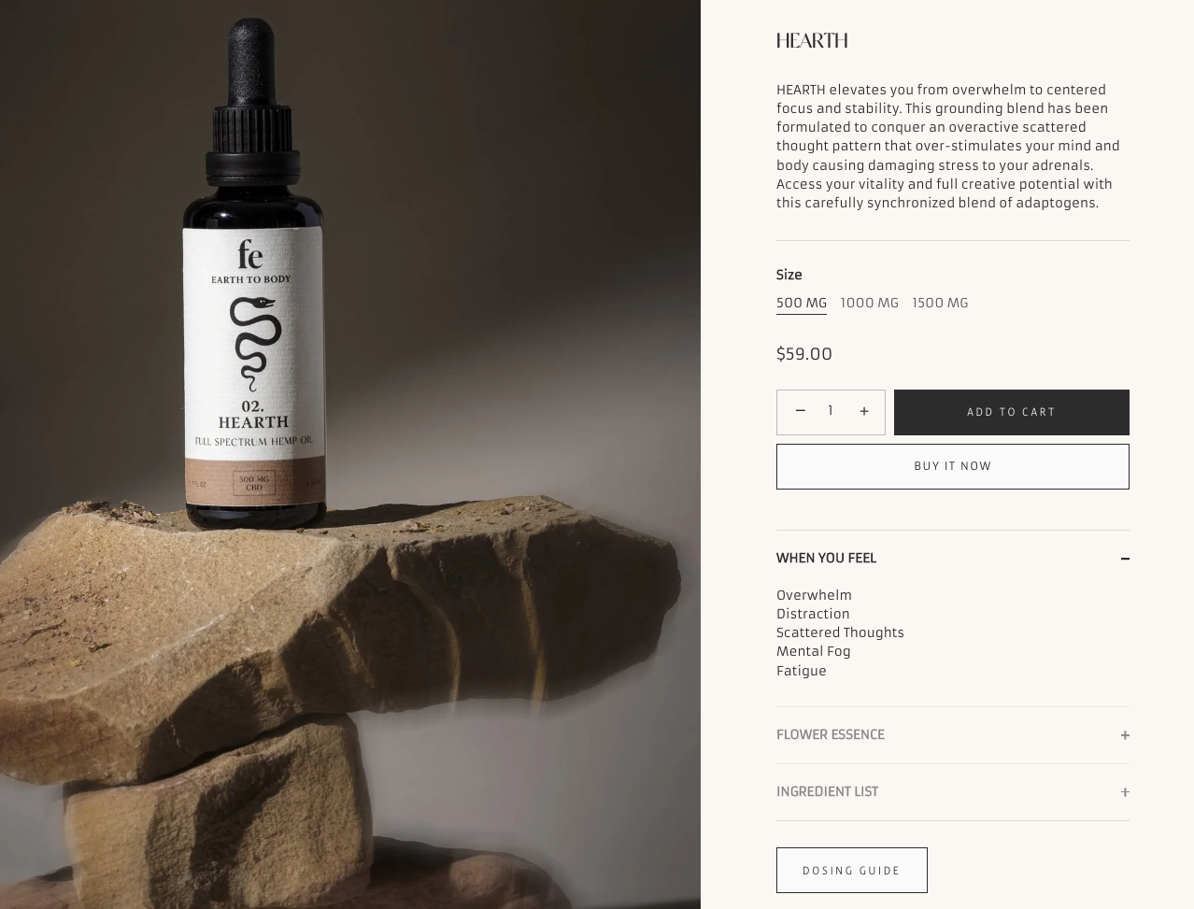Click the $59.00 price text
The image size is (1194, 909).
(804, 354)
